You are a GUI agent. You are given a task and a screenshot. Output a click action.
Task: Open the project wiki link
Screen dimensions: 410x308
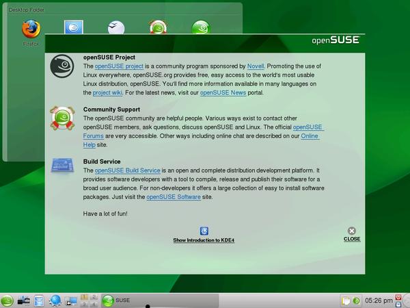(x=107, y=92)
